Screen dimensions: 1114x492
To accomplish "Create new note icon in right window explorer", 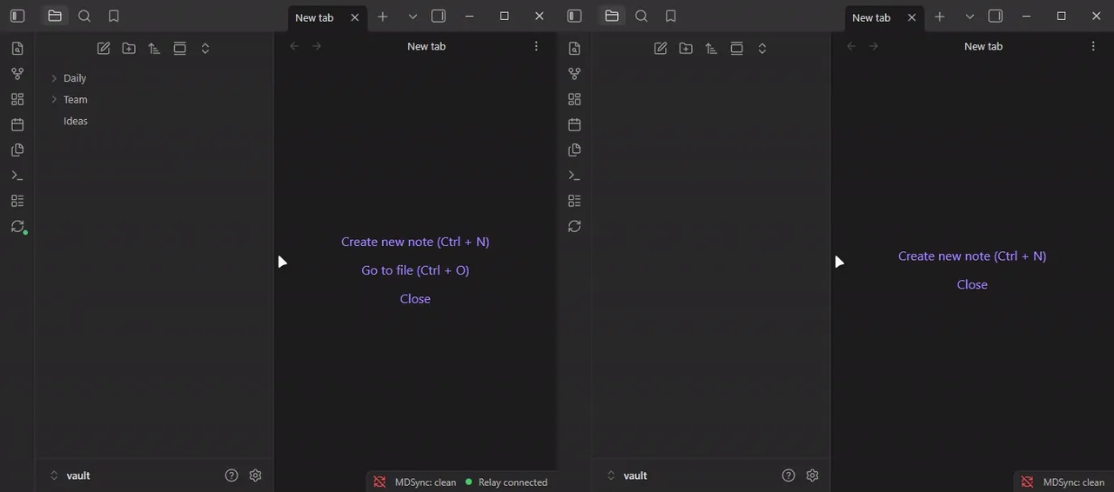I will point(661,49).
